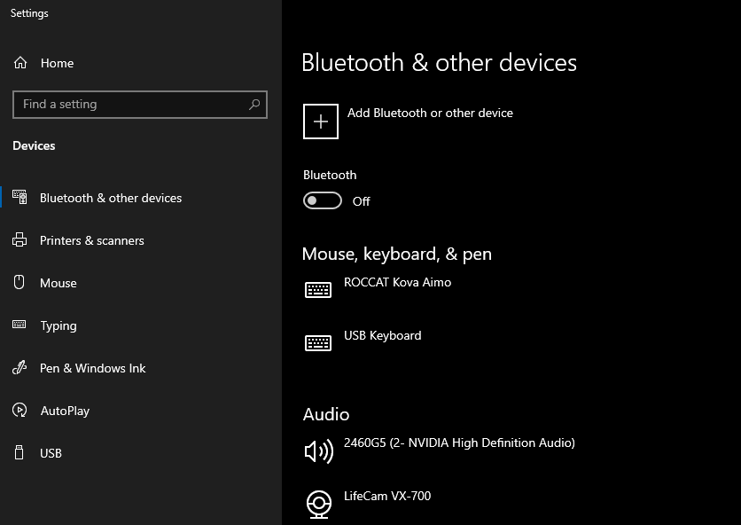Open Printers & scanners settings page

90,240
